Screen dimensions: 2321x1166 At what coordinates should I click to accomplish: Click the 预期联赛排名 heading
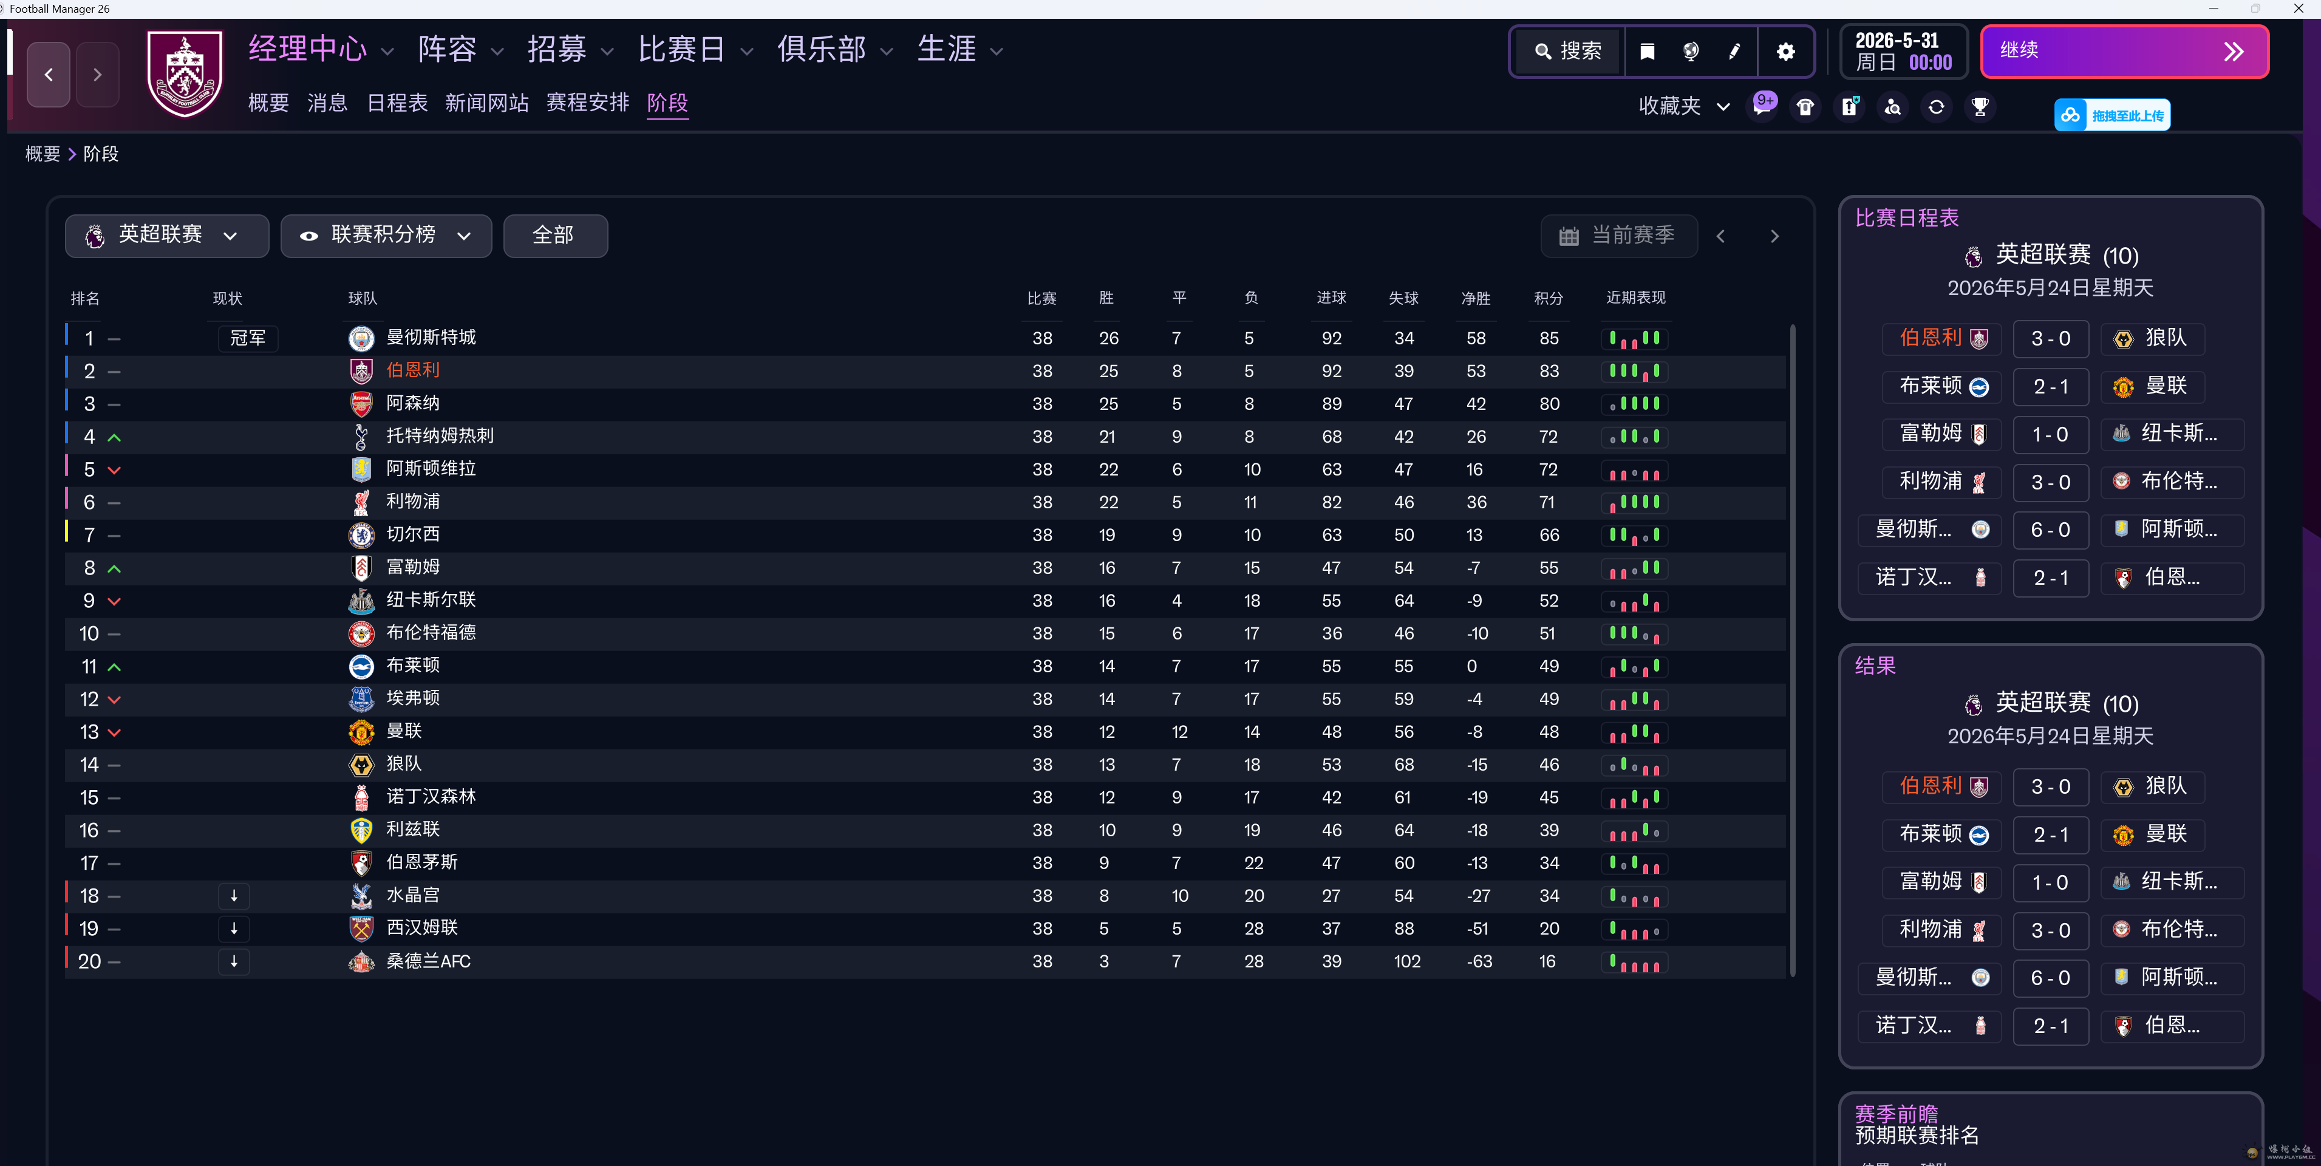click(x=1917, y=1136)
